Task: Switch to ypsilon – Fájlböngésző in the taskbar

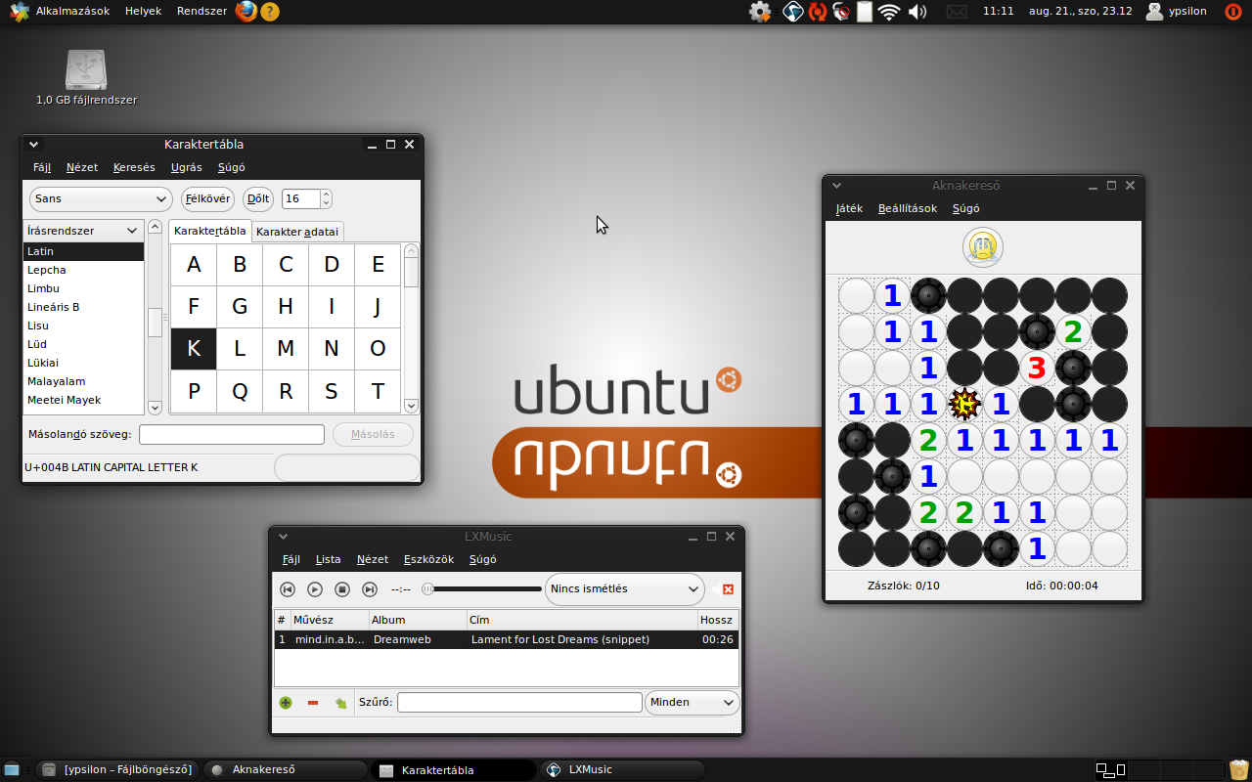Action: click(118, 769)
